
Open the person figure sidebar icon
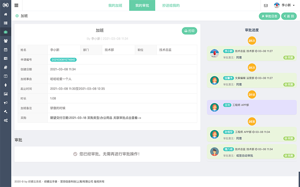pyautogui.click(x=6, y=85)
